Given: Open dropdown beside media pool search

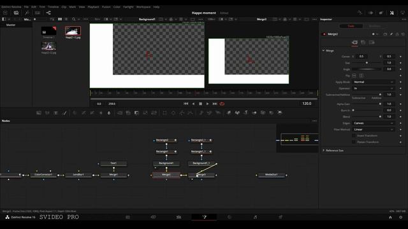Looking at the screenshot, I should point(79,19).
